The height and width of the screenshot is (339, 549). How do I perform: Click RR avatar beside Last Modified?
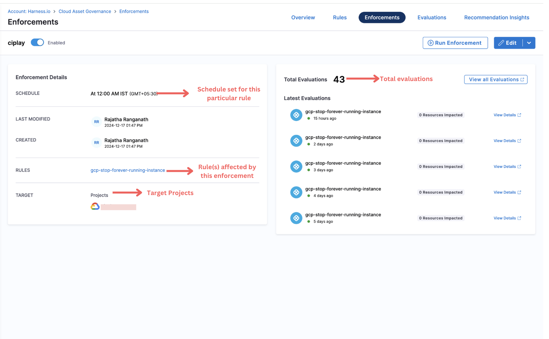click(x=97, y=122)
